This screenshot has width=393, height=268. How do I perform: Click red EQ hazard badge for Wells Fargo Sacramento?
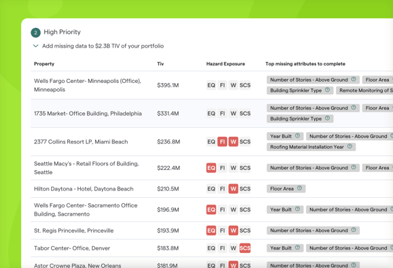211,210
